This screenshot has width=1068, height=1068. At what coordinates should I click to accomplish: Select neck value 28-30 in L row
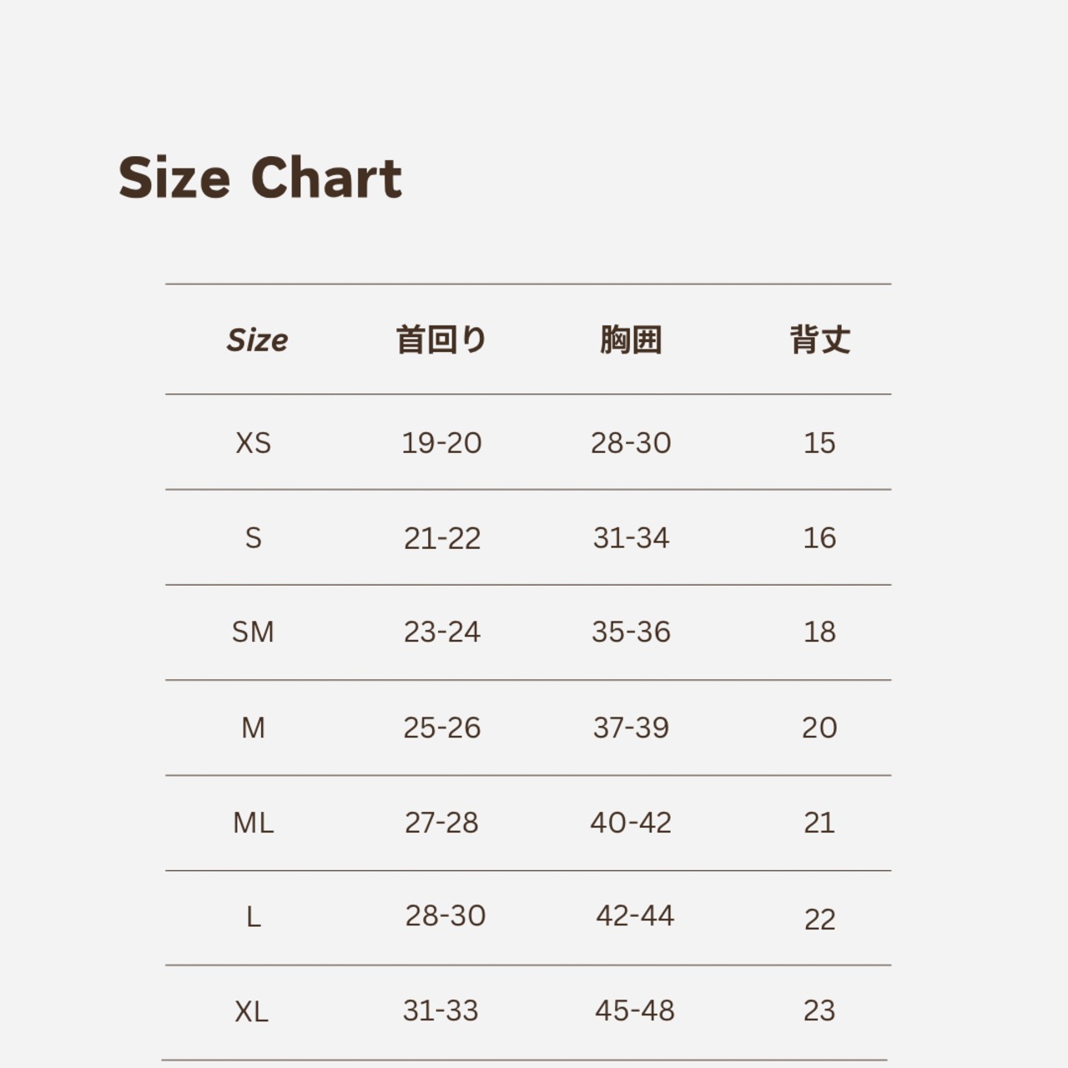pyautogui.click(x=446, y=916)
